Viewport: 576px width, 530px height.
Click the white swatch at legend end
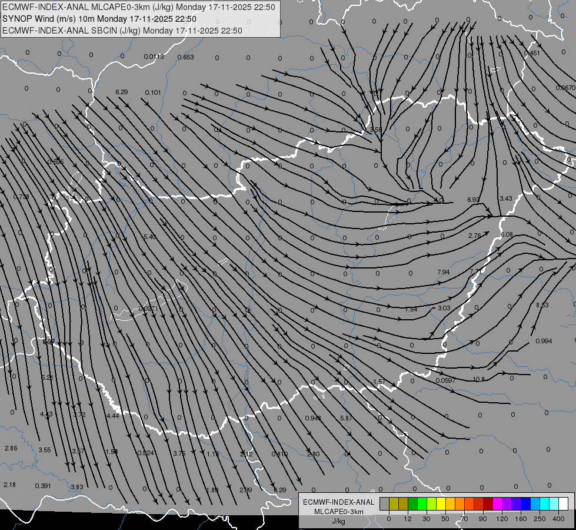coord(563,504)
